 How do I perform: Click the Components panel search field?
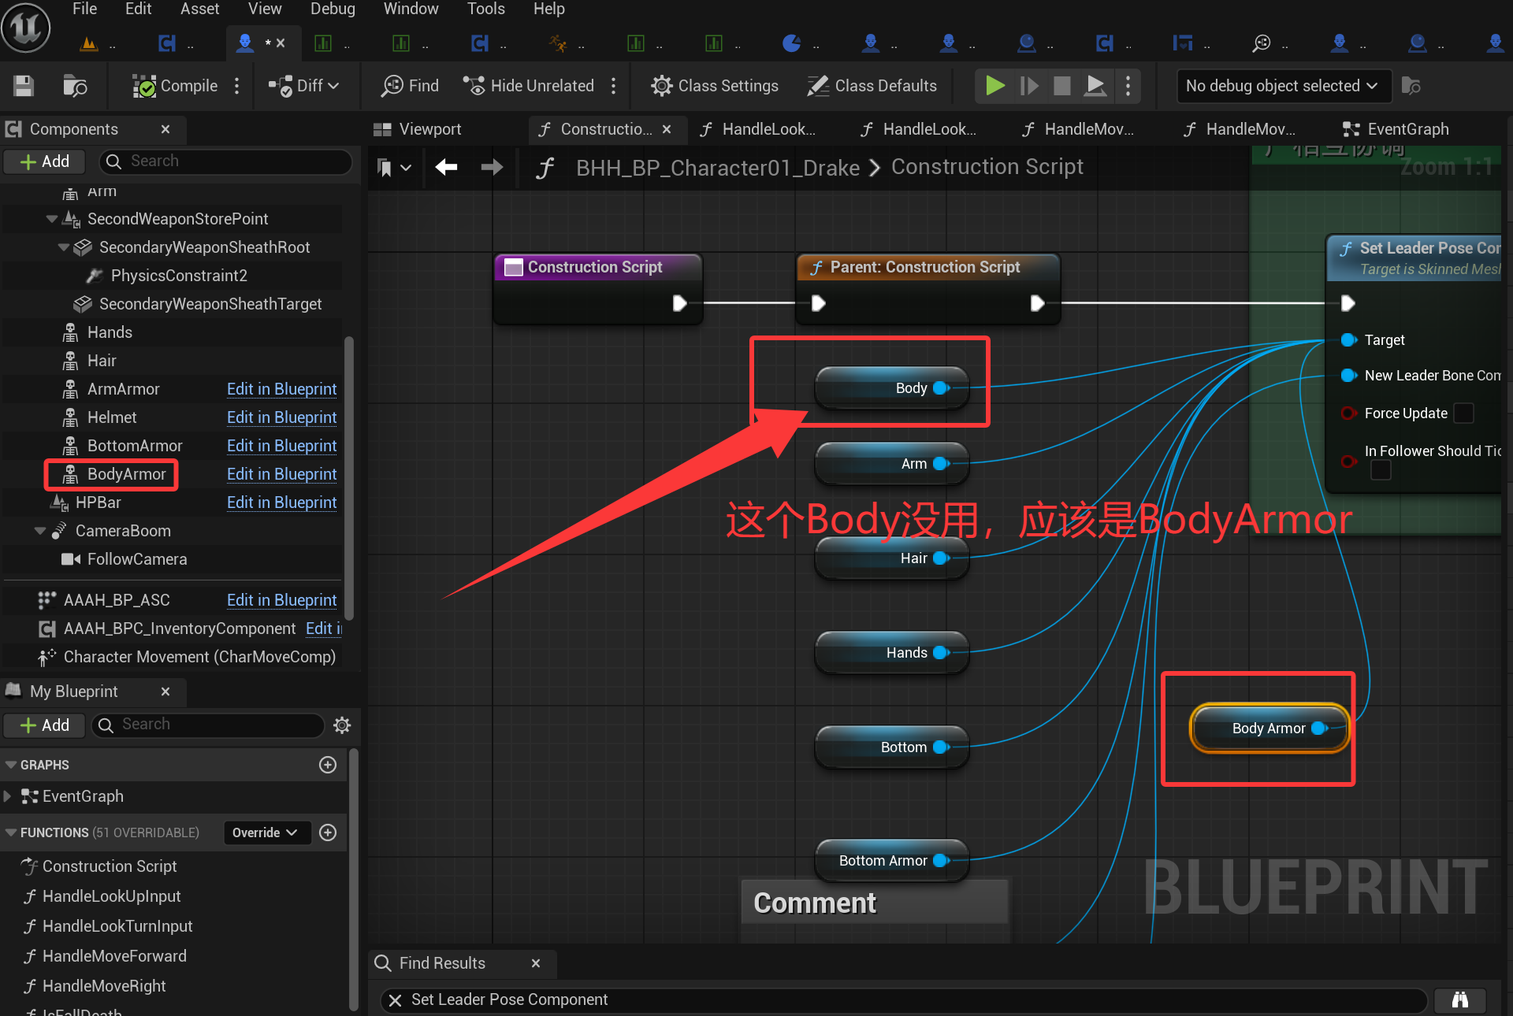coord(226,161)
